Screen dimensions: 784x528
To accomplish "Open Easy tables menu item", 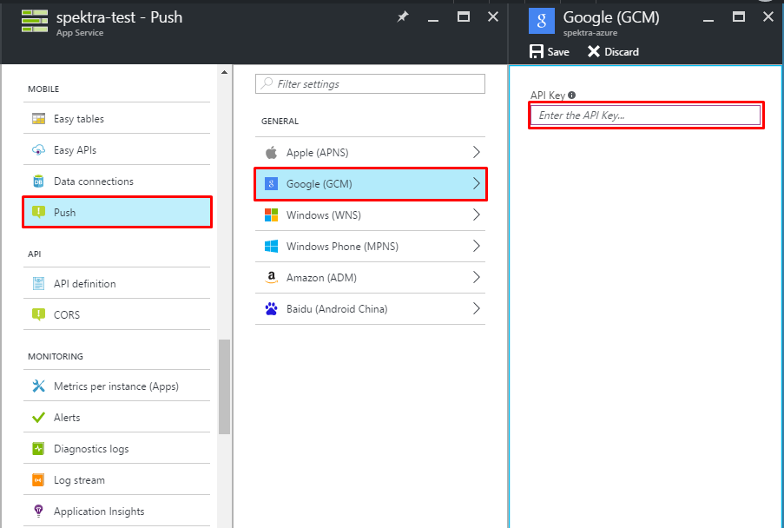I will (x=116, y=118).
